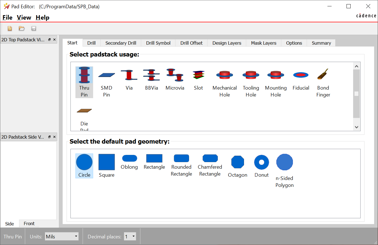Select the SMD Pin padstack usage
The height and width of the screenshot is (245, 378).
106,82
